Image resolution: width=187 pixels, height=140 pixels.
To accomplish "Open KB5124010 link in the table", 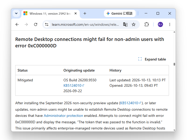I will pos(74,85).
